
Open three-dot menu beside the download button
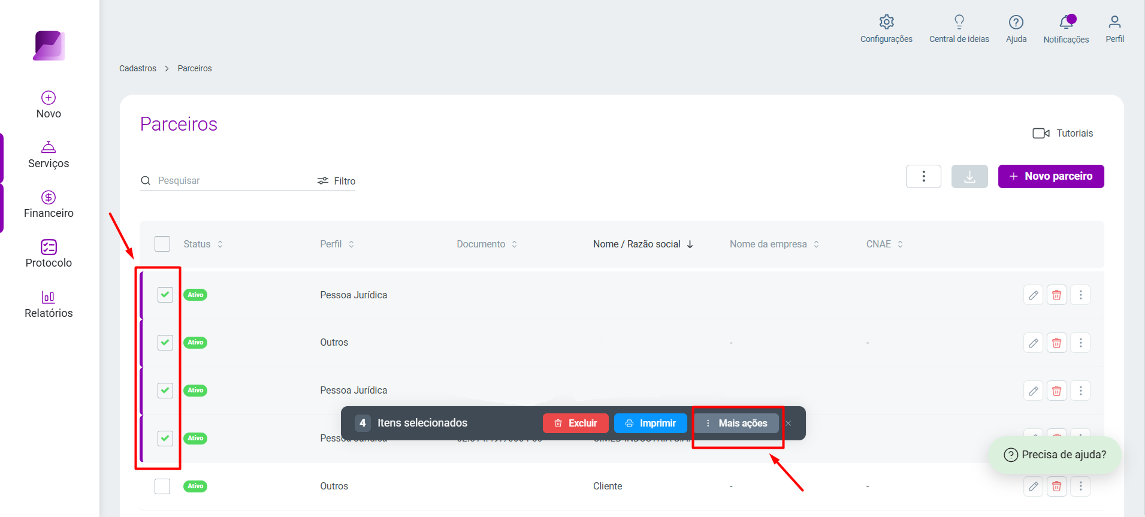tap(923, 176)
